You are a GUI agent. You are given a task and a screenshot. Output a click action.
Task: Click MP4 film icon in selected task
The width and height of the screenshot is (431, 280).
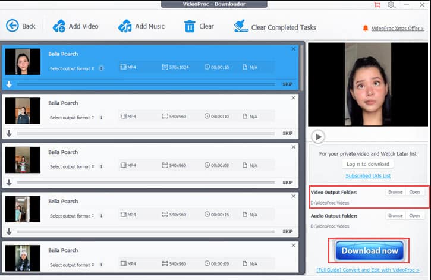[x=124, y=67]
